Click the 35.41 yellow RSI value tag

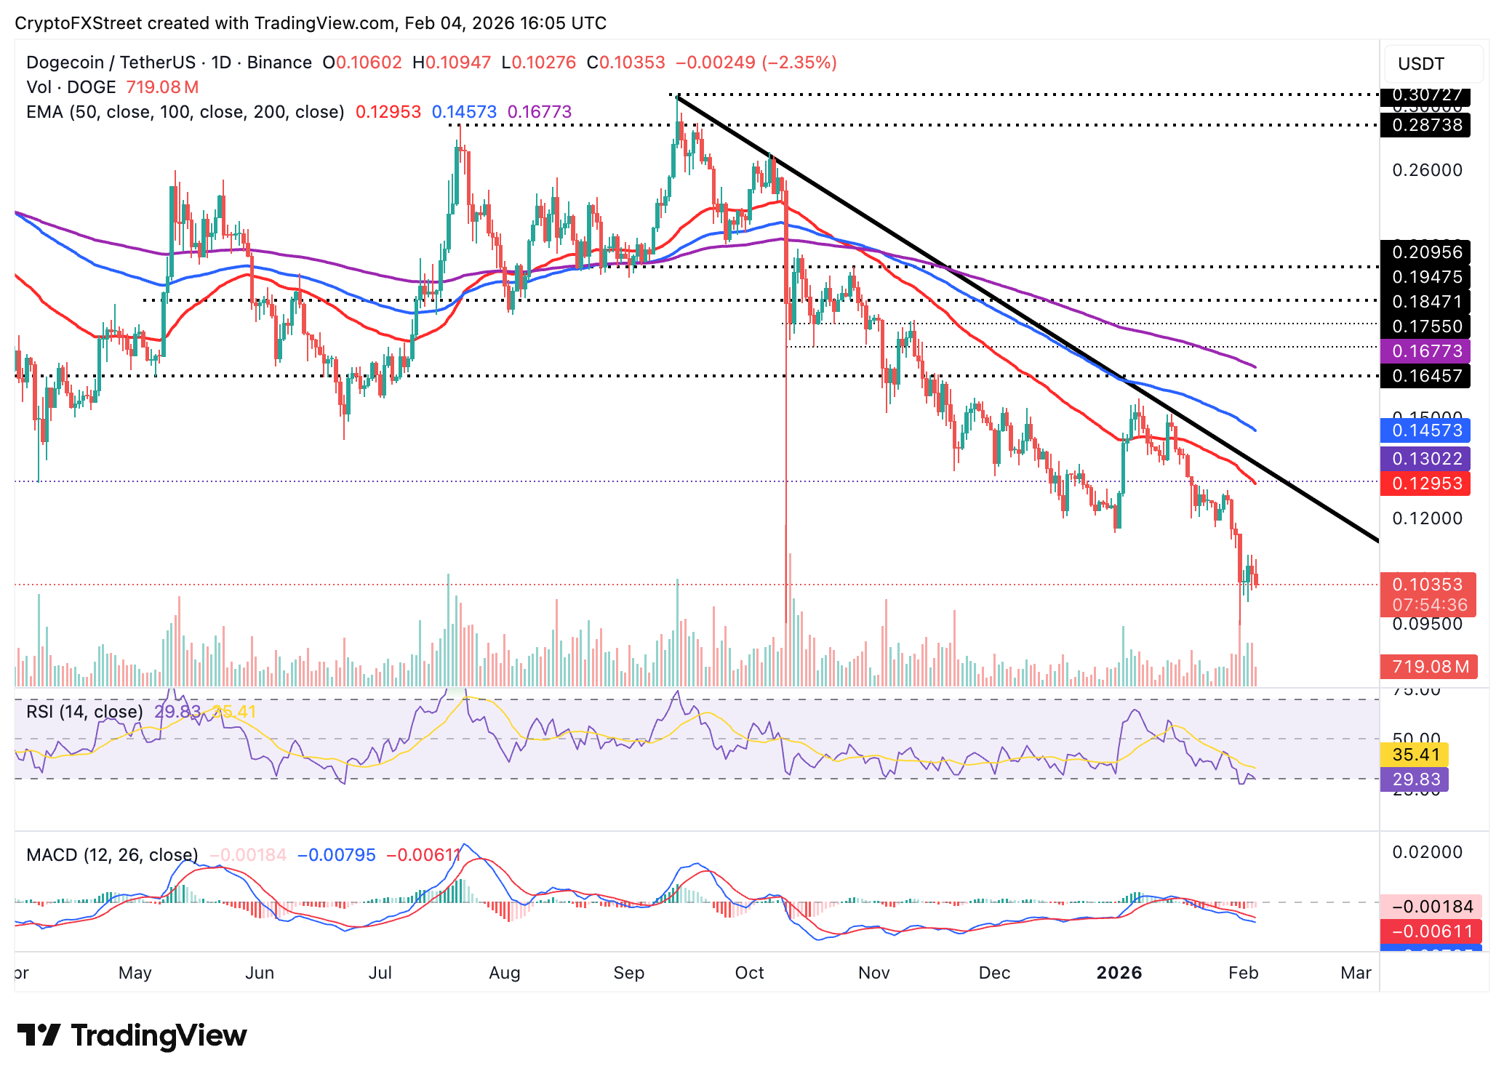point(1415,755)
